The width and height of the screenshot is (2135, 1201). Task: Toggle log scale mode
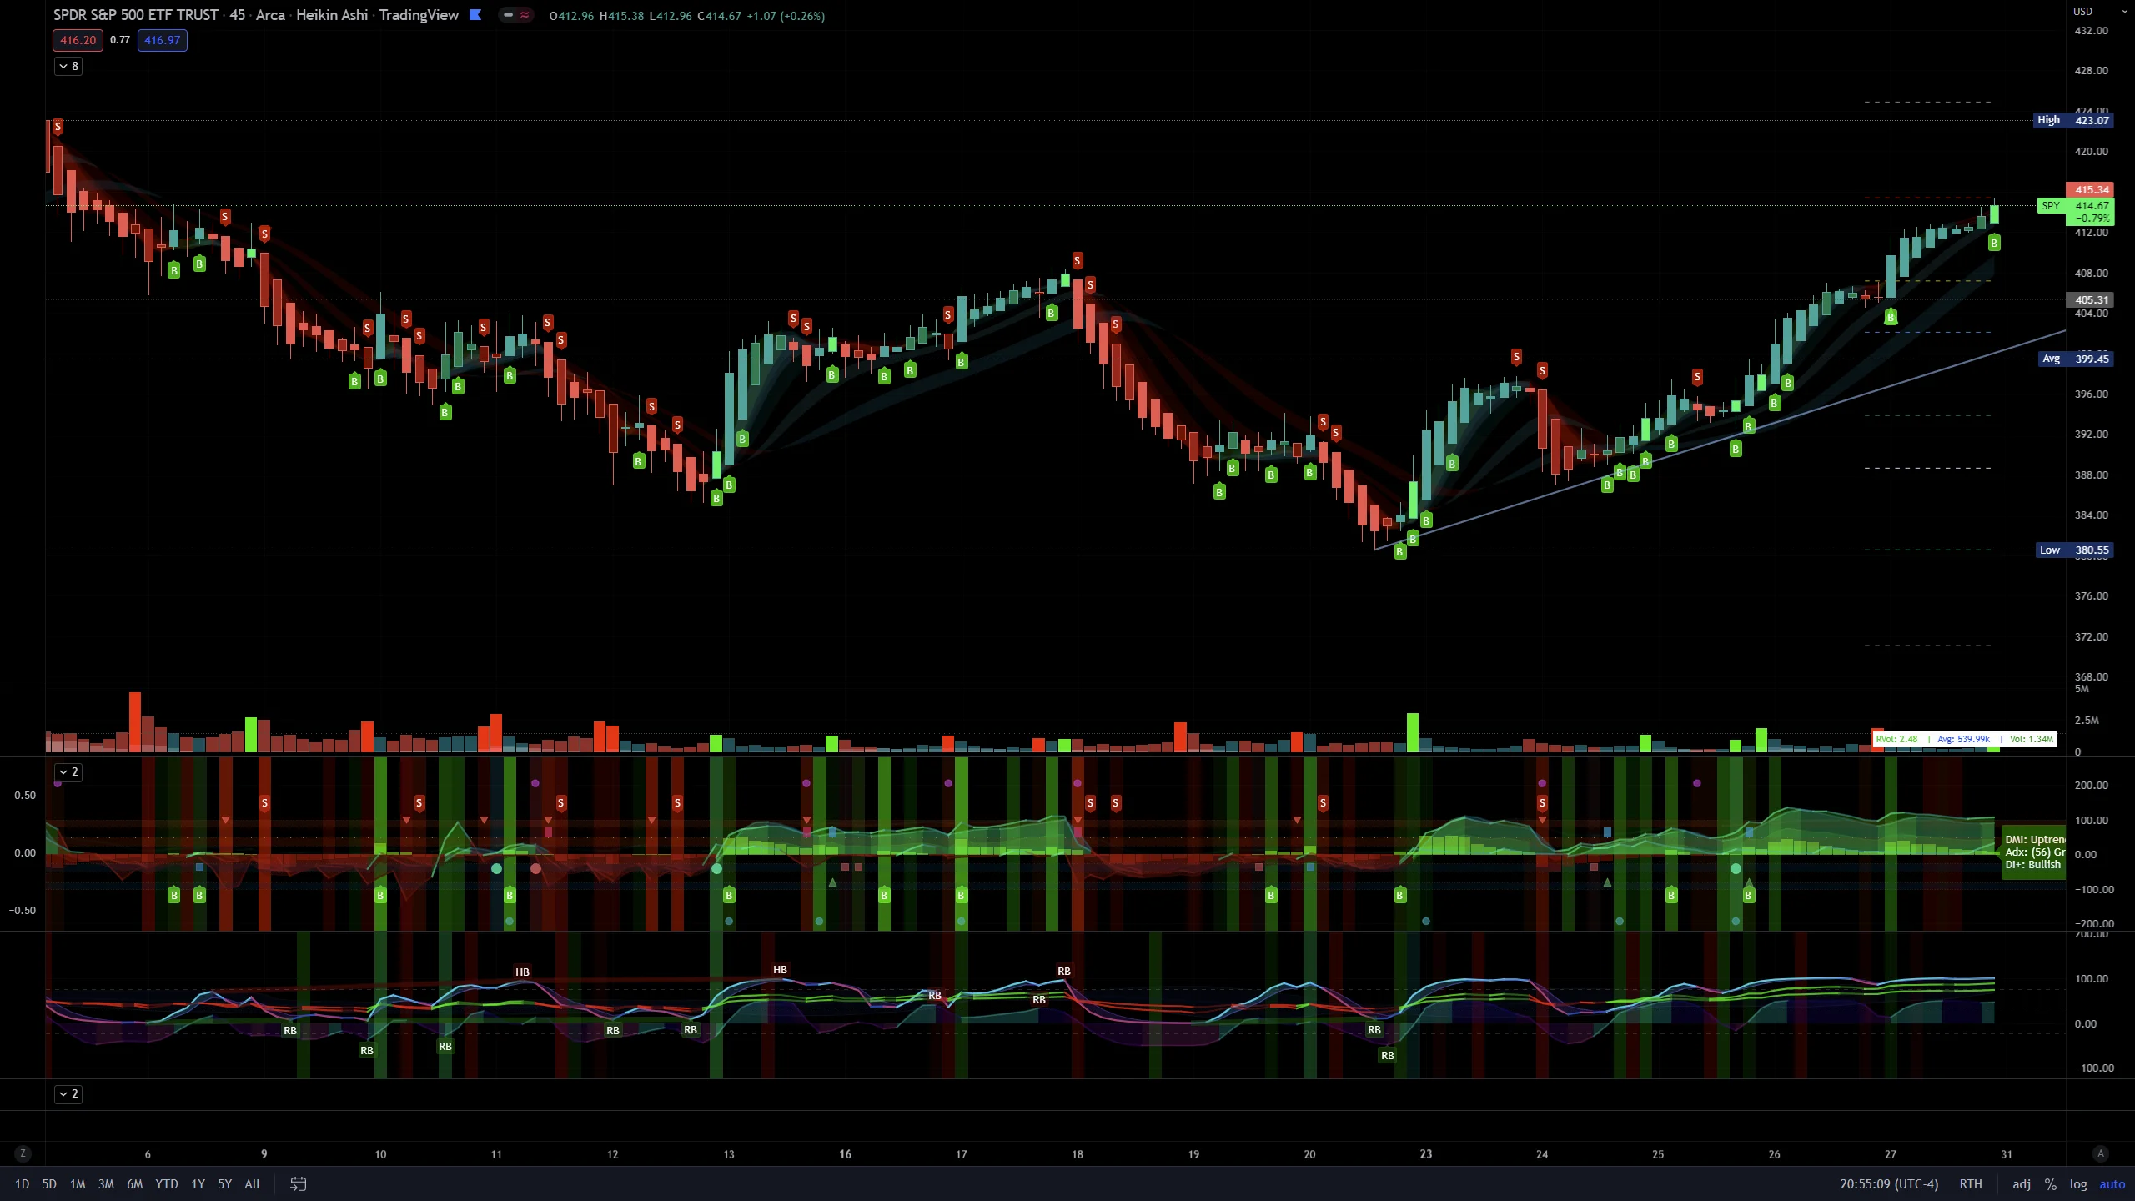[x=2077, y=1184]
